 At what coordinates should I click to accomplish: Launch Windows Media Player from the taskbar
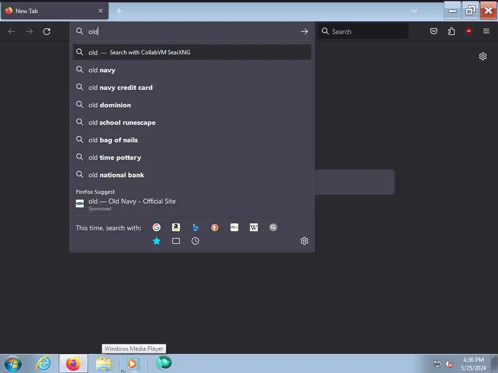click(x=133, y=363)
